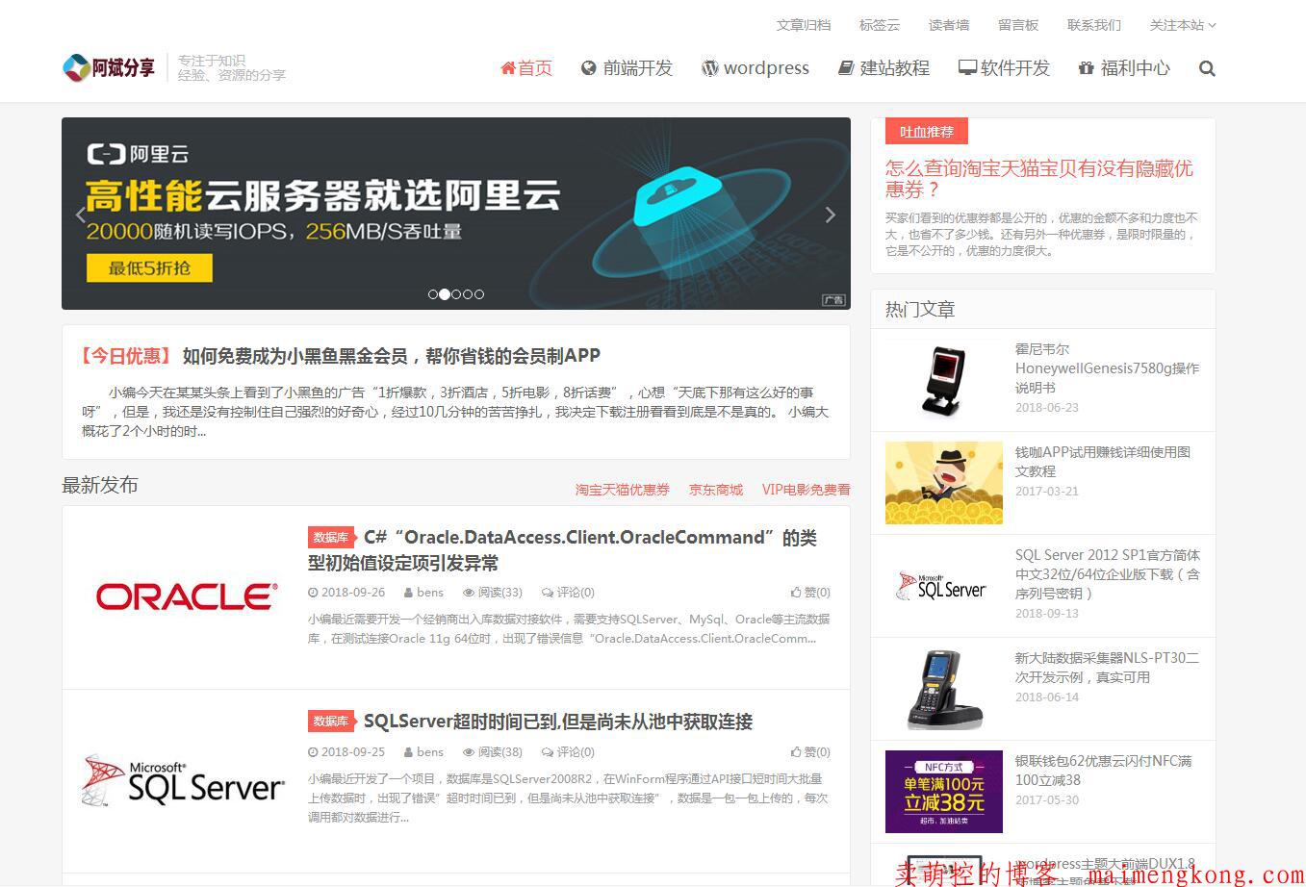Screen dimensions: 1306x887
Task: Expand the 关注本站 dropdown
Action: click(1182, 25)
